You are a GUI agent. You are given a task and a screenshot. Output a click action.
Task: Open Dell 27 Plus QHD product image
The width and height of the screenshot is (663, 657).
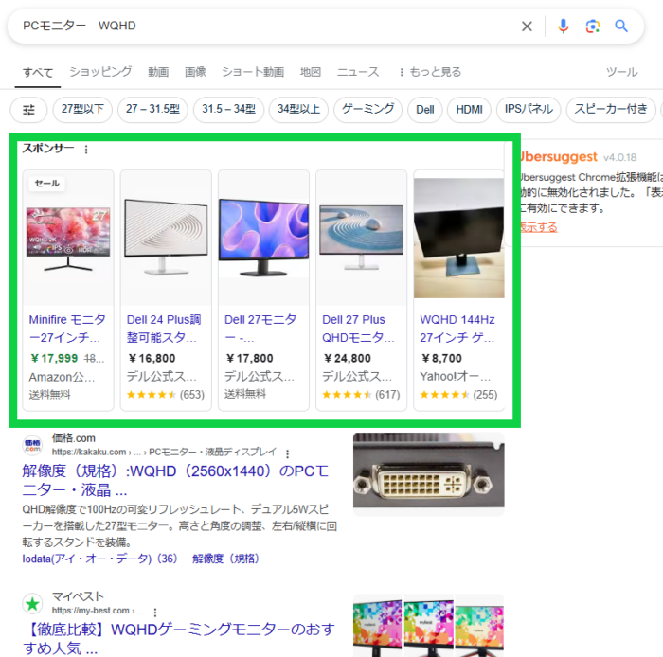tap(361, 238)
